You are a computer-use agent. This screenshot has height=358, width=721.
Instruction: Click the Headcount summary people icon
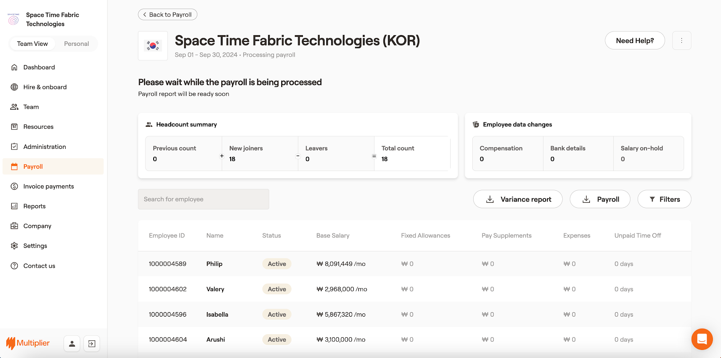[149, 125]
